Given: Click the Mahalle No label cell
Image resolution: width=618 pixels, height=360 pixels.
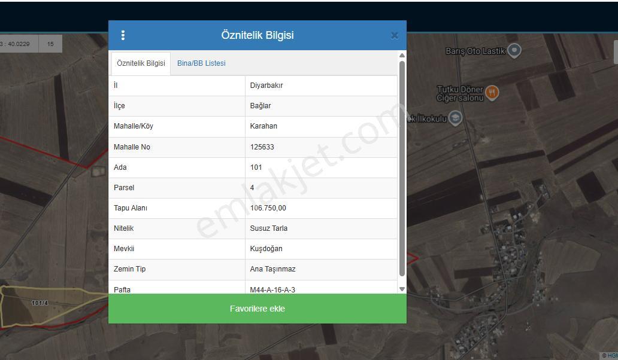Looking at the screenshot, I should coord(177,147).
